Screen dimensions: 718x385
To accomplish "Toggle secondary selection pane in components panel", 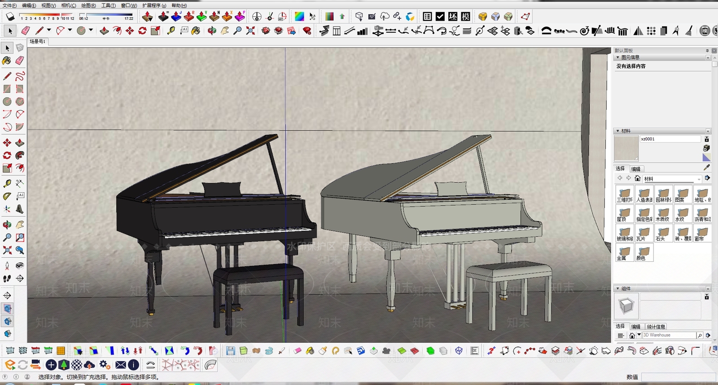I will [707, 297].
